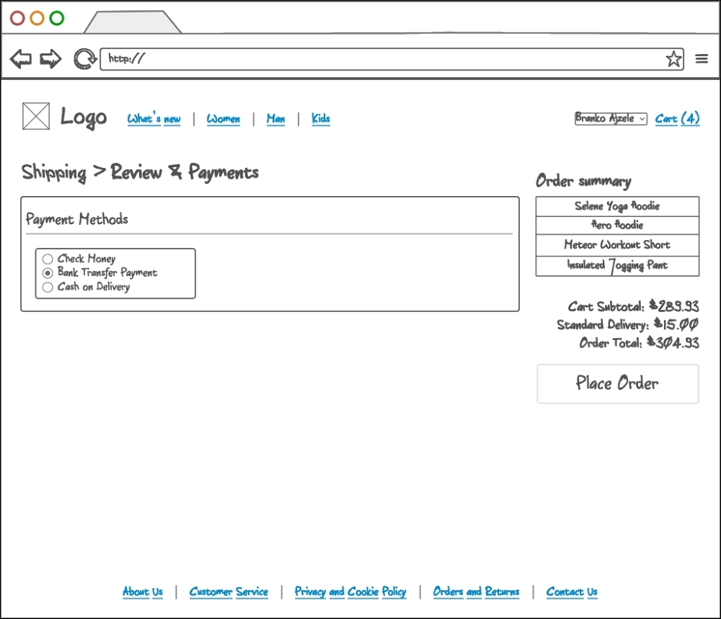
Task: Click the browser forward arrow
Action: coord(49,58)
